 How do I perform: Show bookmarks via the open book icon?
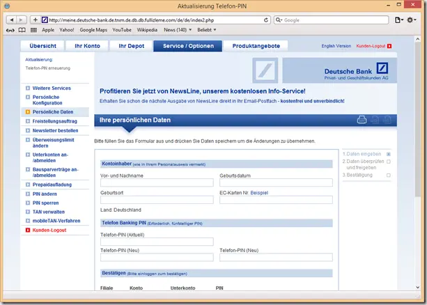tap(22, 30)
